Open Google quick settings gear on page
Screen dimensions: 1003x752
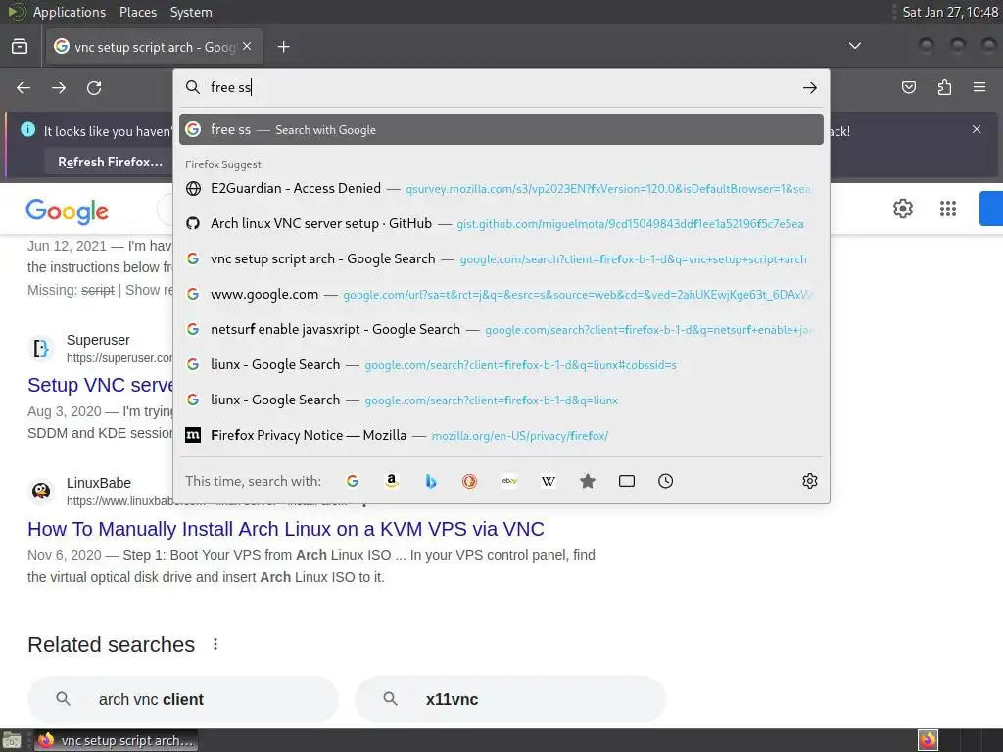click(x=902, y=209)
